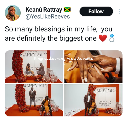The height and width of the screenshot is (118, 127).
Task: Open the ring-on-finger close-up photo
Action: [93, 67]
